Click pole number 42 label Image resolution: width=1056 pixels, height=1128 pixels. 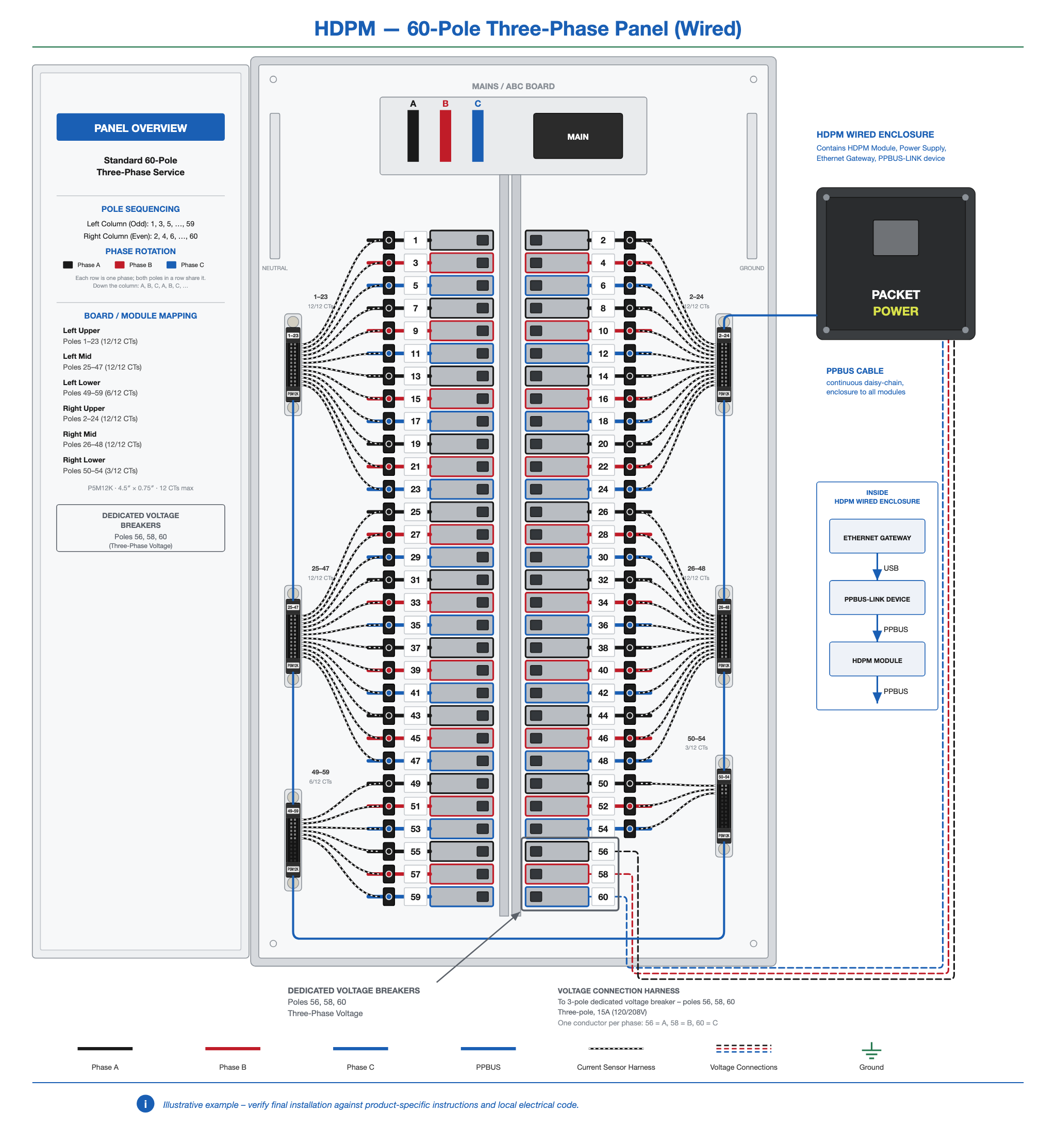click(603, 693)
